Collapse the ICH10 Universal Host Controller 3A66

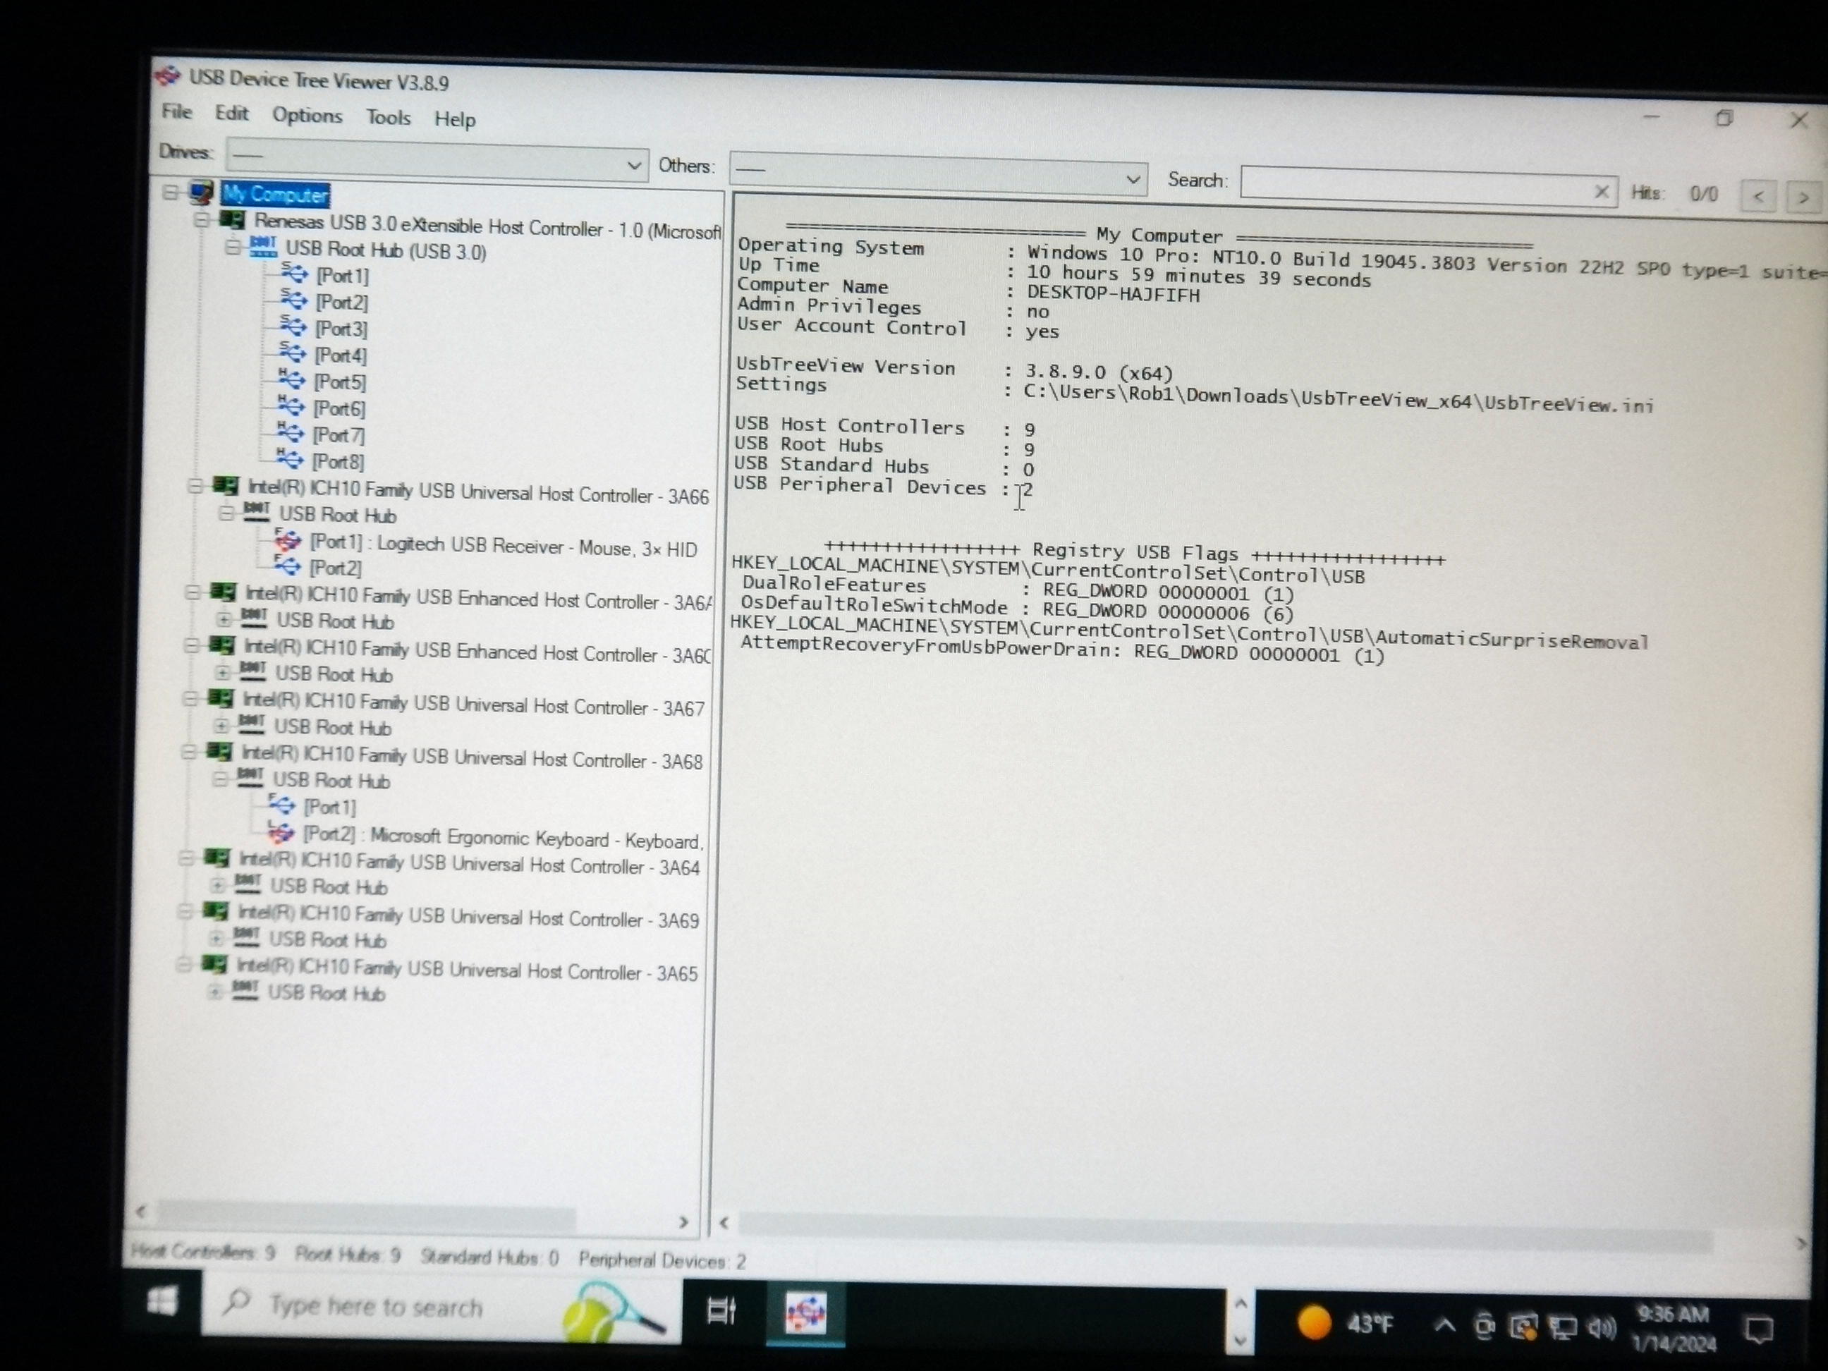point(195,486)
